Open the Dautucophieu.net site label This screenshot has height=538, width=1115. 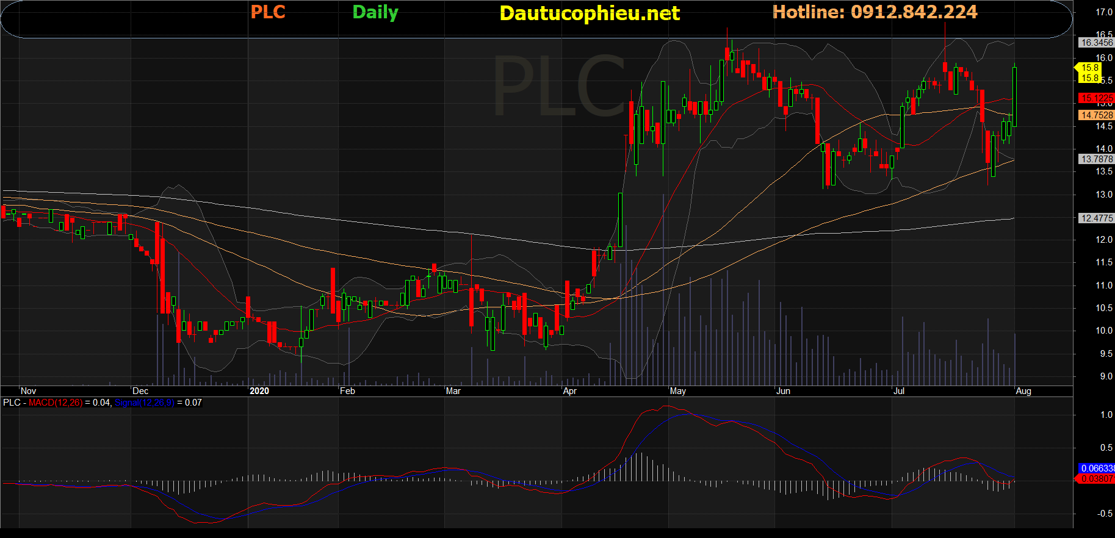click(x=590, y=13)
